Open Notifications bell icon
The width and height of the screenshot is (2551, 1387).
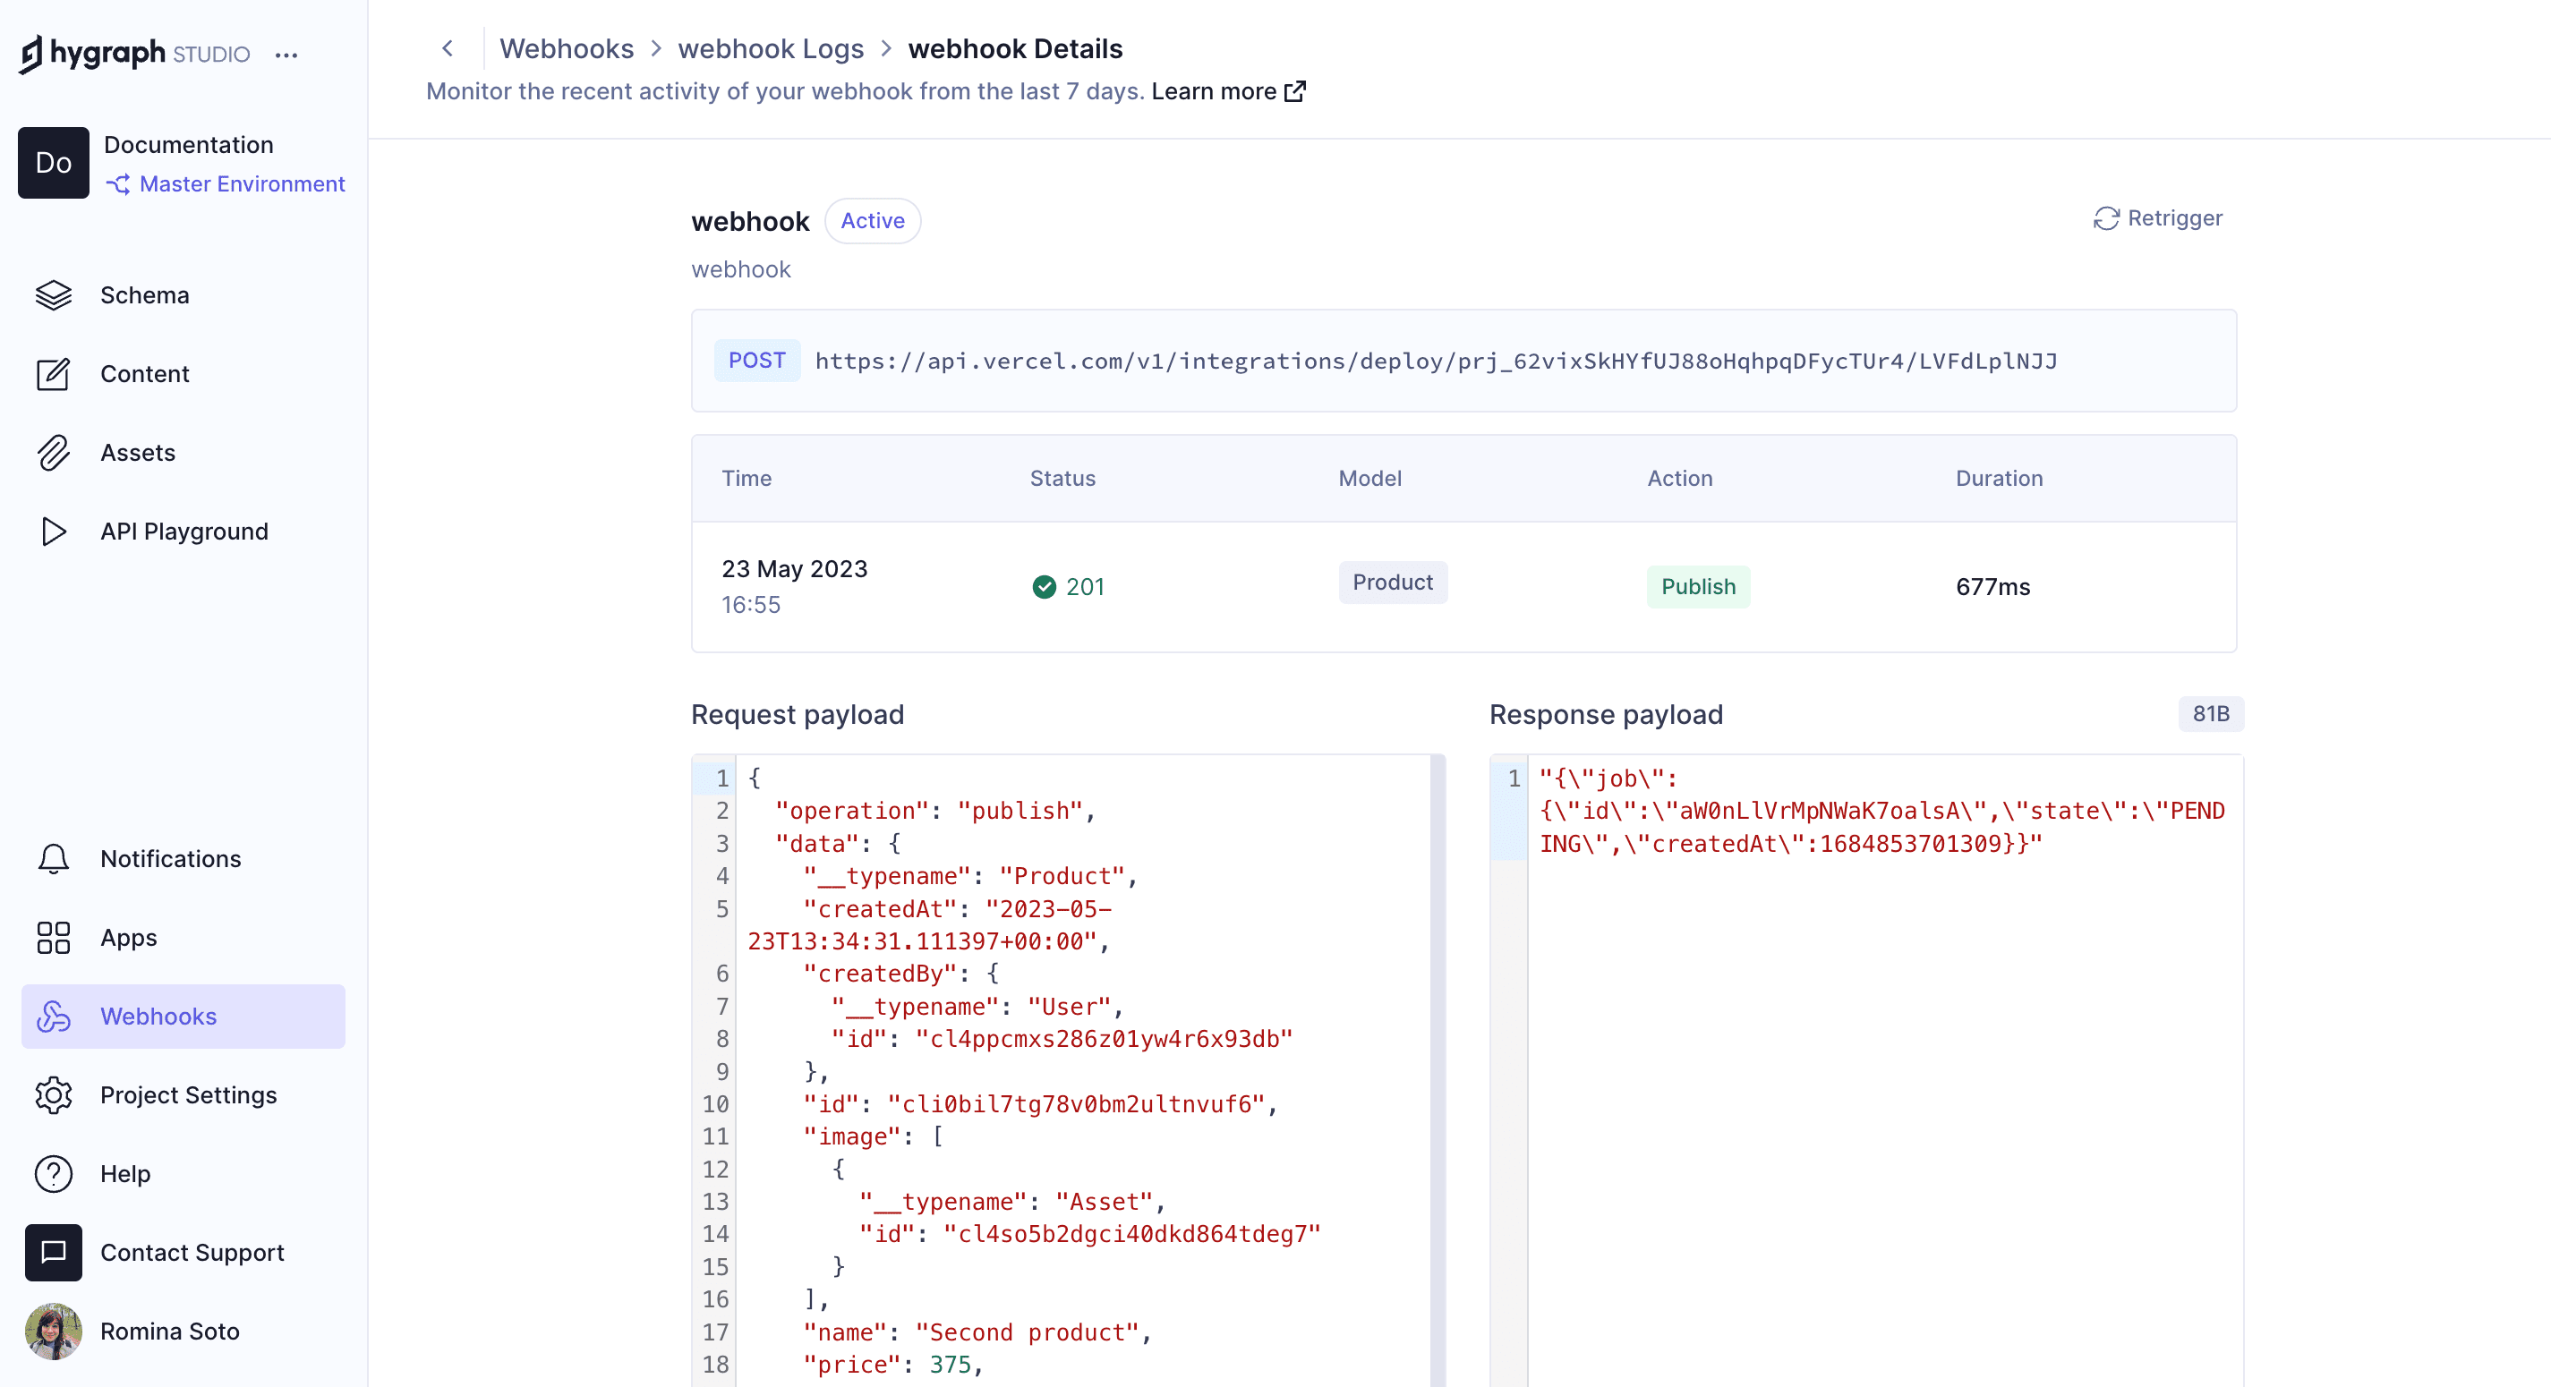(54, 859)
